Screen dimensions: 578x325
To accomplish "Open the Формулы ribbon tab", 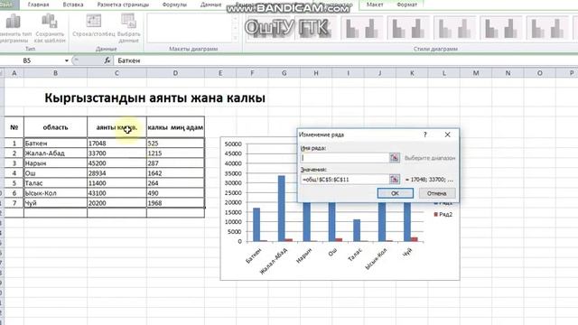I will (x=174, y=5).
